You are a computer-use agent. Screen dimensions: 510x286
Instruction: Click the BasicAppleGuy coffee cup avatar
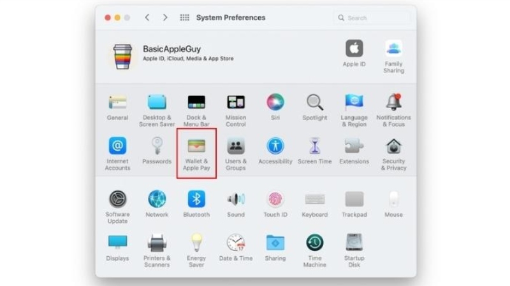[x=122, y=57]
